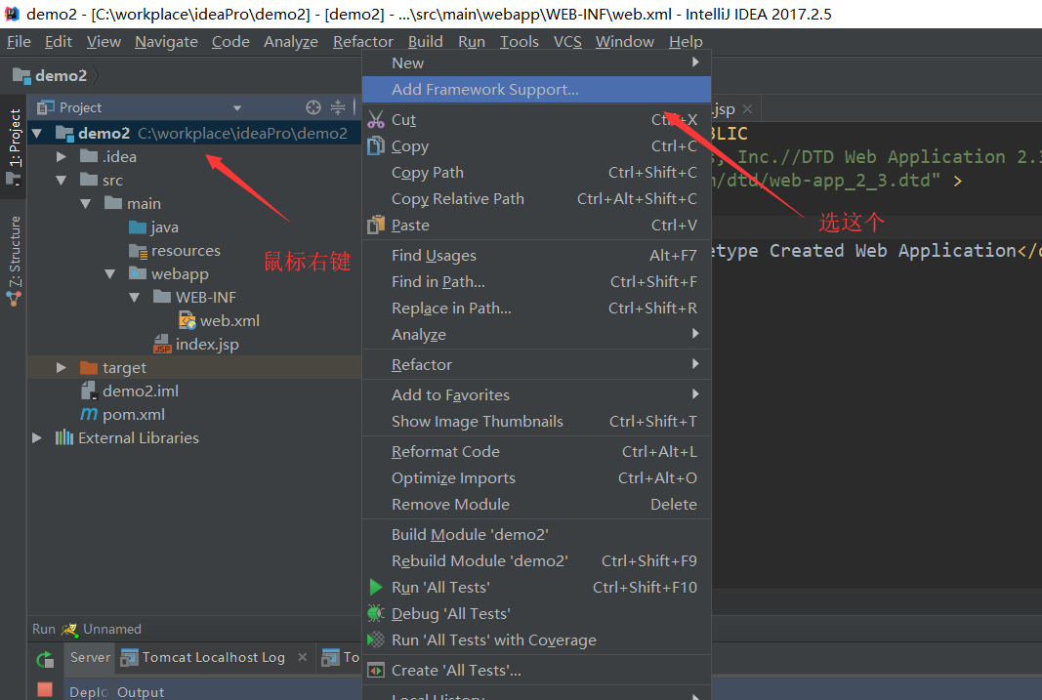Click the Create 'All Tests' icon
The width and height of the screenshot is (1042, 700).
pyautogui.click(x=376, y=670)
